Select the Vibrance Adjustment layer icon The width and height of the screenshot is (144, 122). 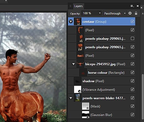click(78, 89)
